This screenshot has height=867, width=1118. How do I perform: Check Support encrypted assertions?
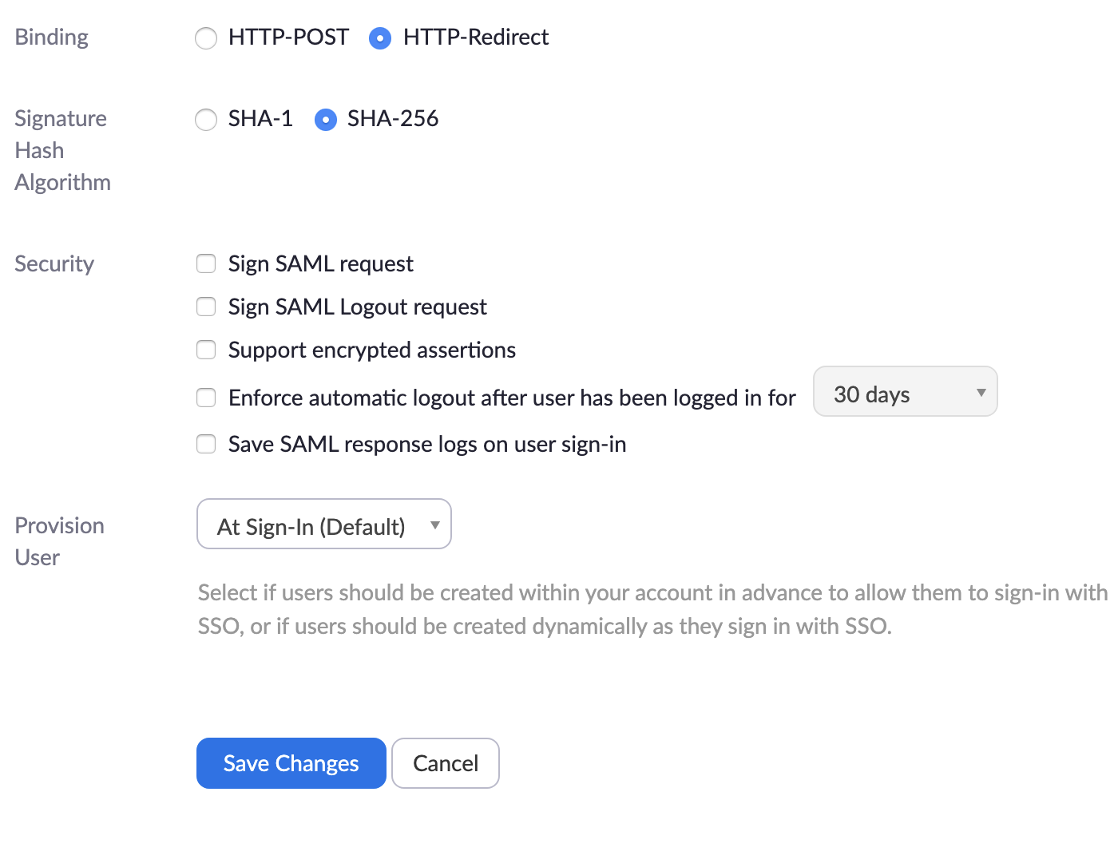(206, 350)
